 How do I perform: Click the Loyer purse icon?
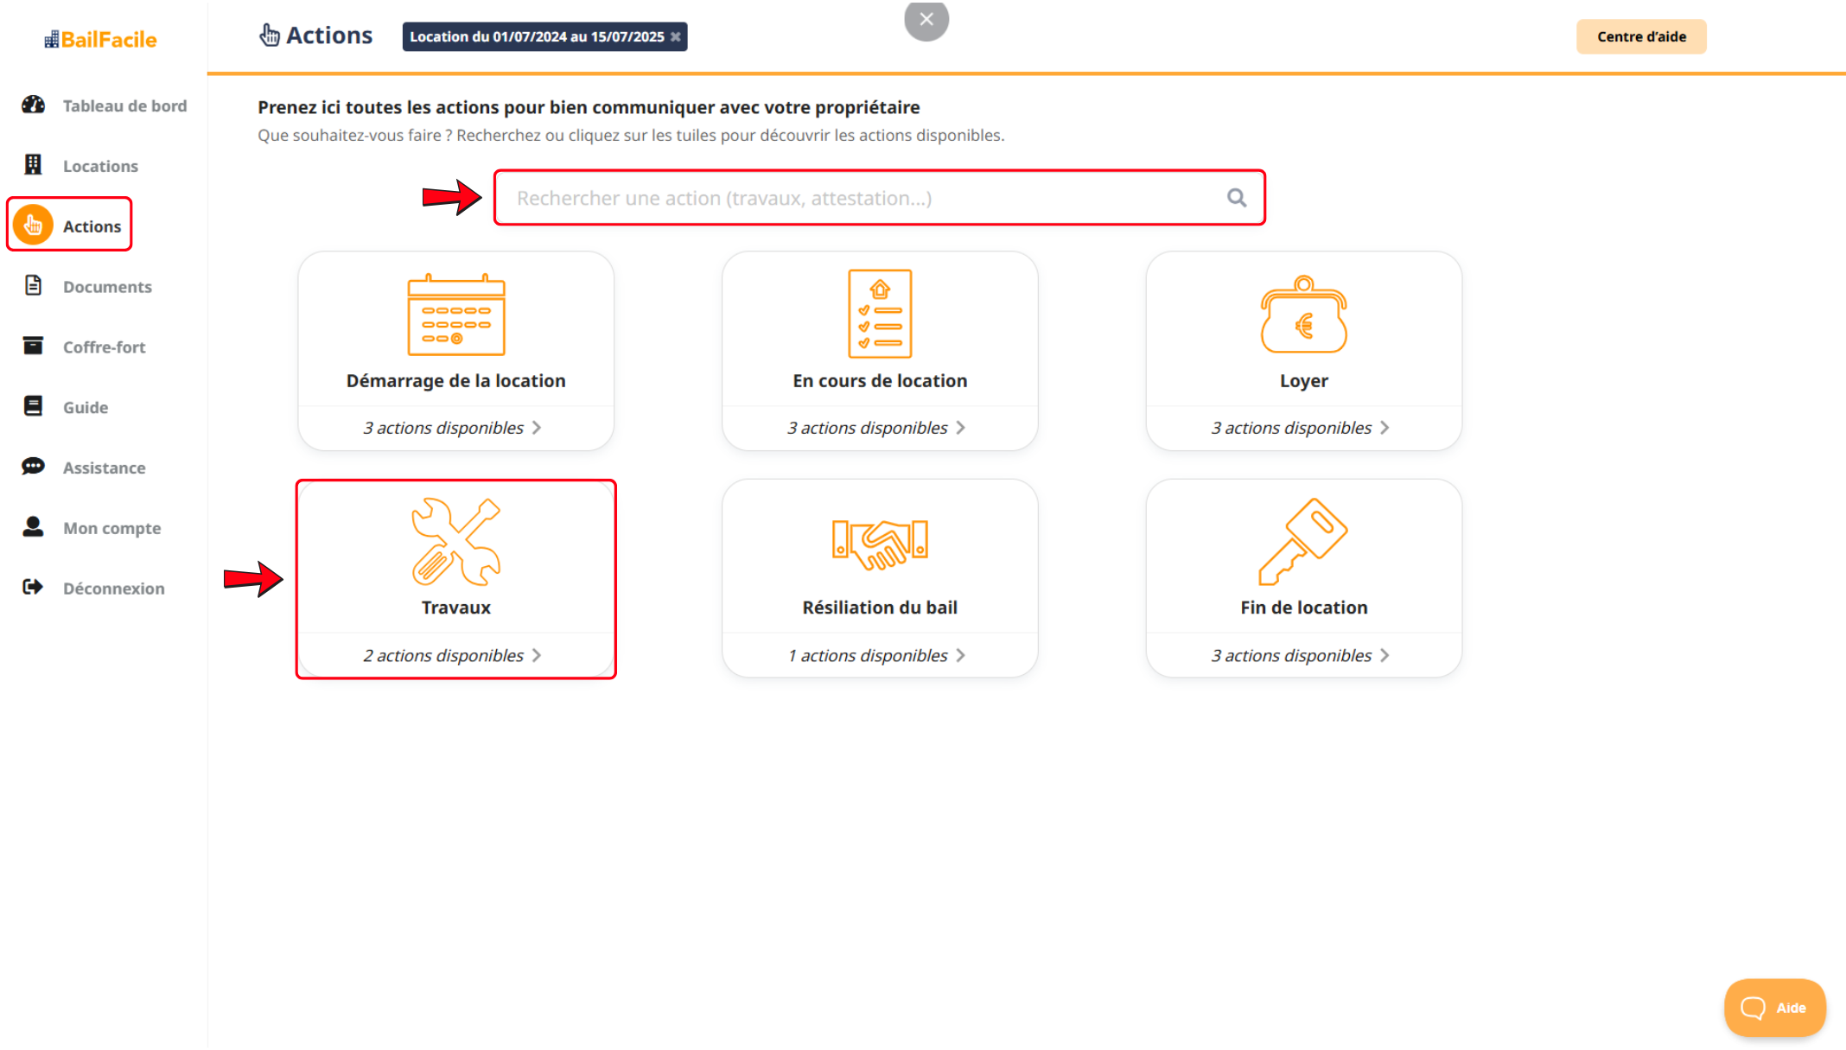click(1303, 315)
